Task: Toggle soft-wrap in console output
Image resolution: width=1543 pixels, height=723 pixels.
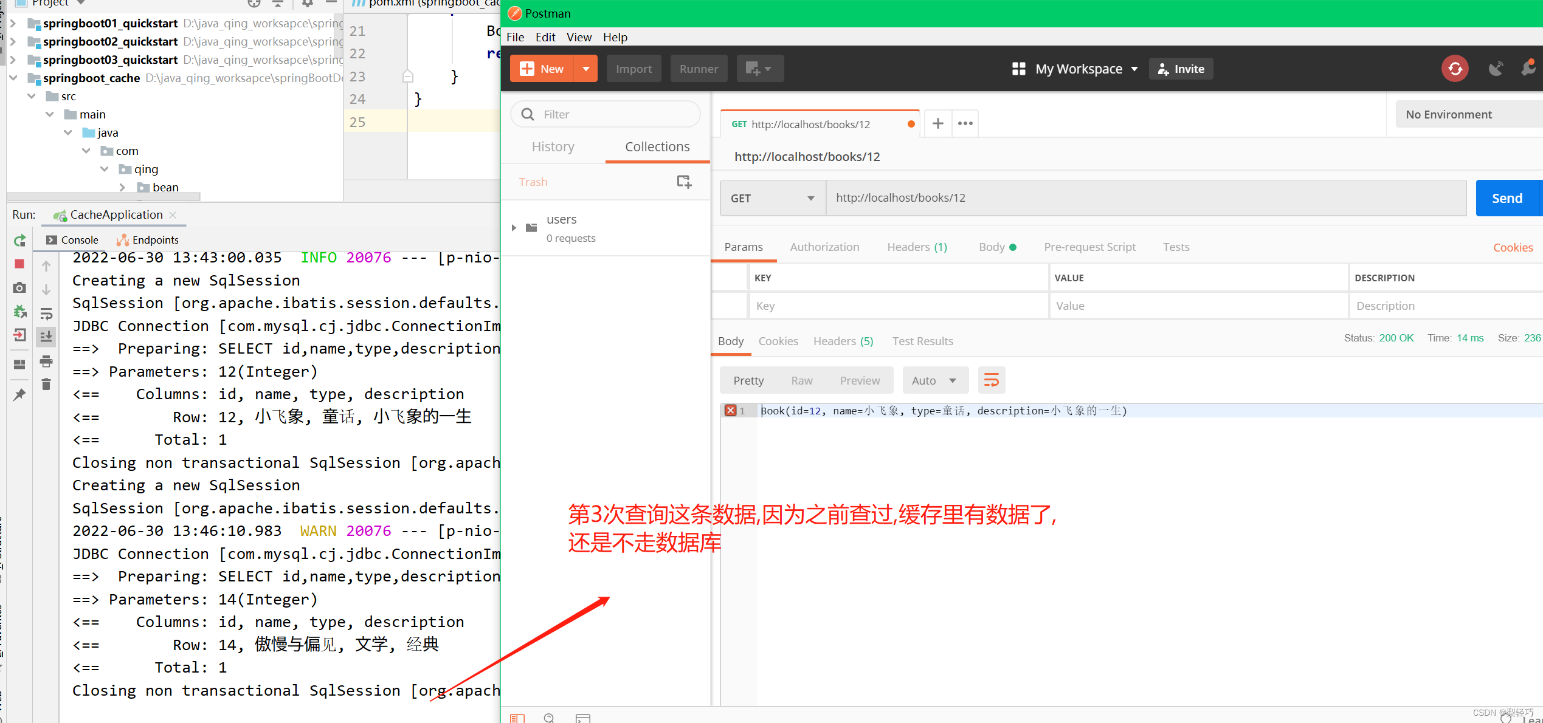Action: click(46, 314)
